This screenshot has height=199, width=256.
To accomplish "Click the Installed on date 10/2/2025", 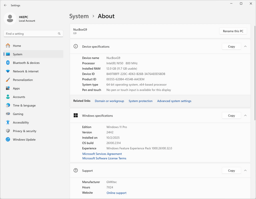I will (113, 138).
